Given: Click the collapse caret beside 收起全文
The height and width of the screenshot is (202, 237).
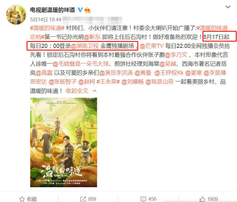Looking at the screenshot, I should click(x=95, y=91).
